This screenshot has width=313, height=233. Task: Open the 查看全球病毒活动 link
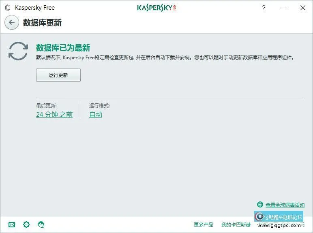coord(285,205)
